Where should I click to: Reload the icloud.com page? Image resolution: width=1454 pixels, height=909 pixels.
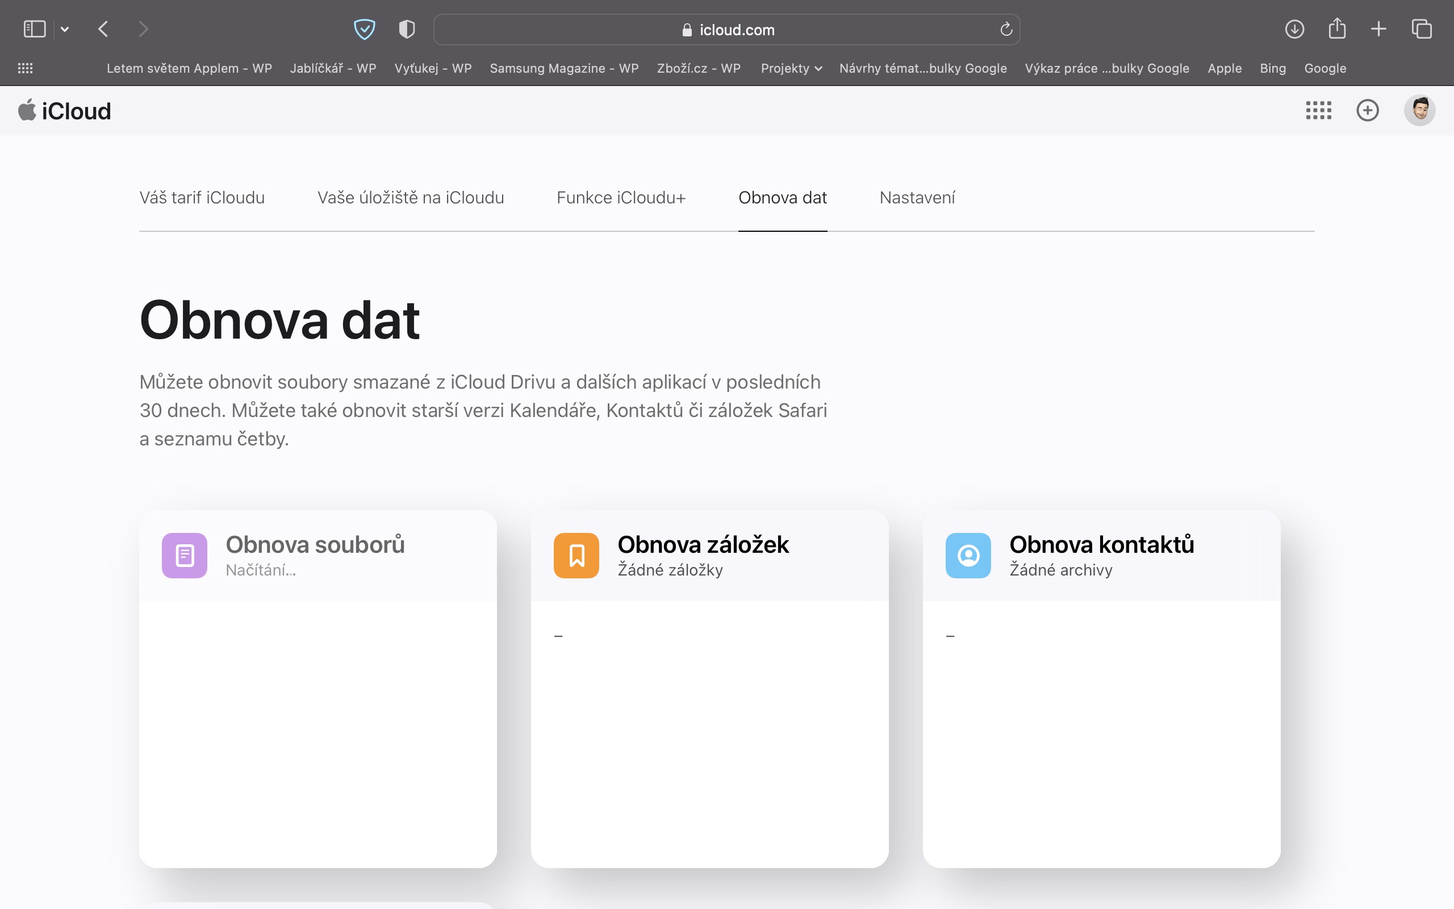click(1006, 29)
